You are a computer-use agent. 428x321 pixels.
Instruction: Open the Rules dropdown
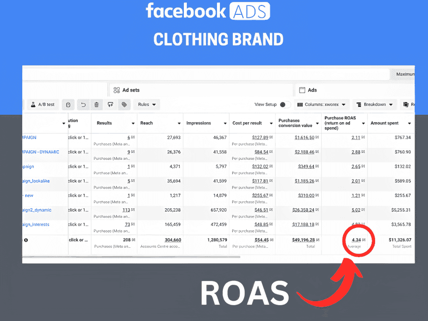pyautogui.click(x=147, y=104)
